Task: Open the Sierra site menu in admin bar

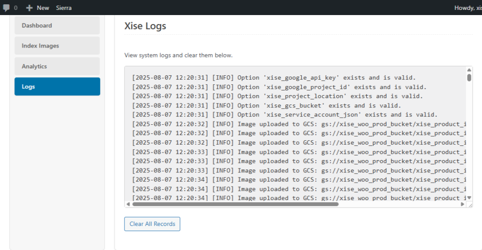Action: pos(64,8)
